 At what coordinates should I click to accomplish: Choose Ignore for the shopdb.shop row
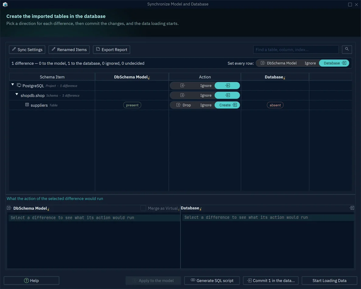coord(205,95)
